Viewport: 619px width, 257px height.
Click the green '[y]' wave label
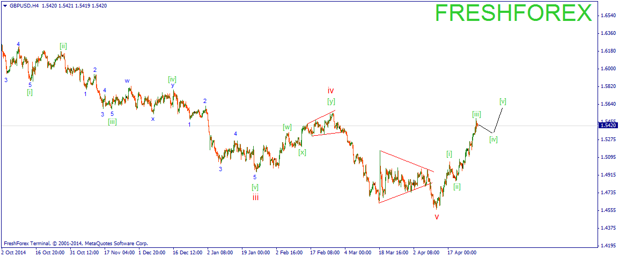[x=331, y=101]
